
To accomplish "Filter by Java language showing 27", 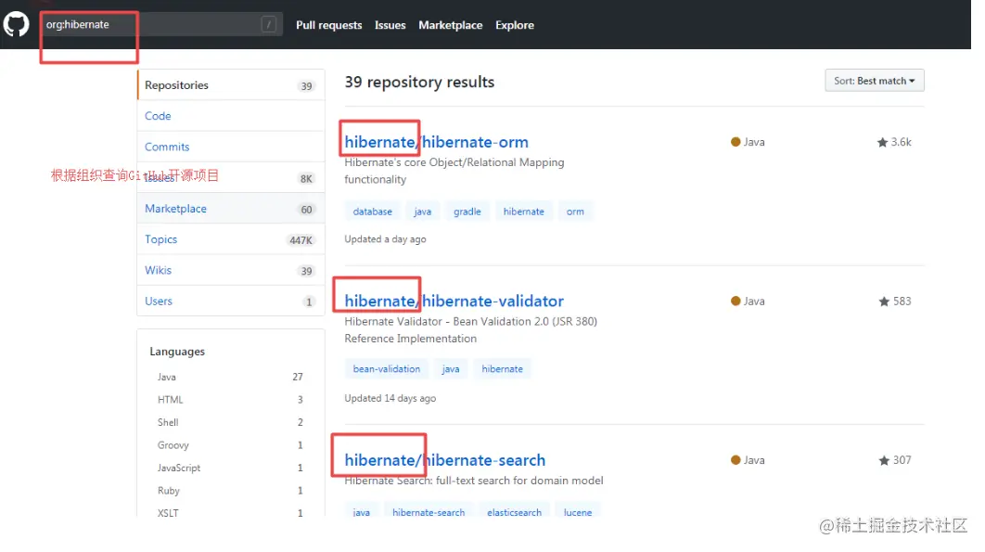I will tap(230, 377).
